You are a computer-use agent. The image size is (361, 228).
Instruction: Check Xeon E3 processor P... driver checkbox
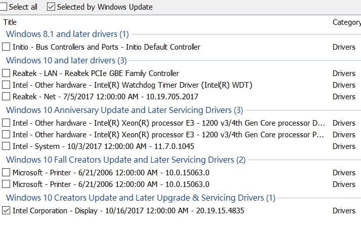click(6, 135)
